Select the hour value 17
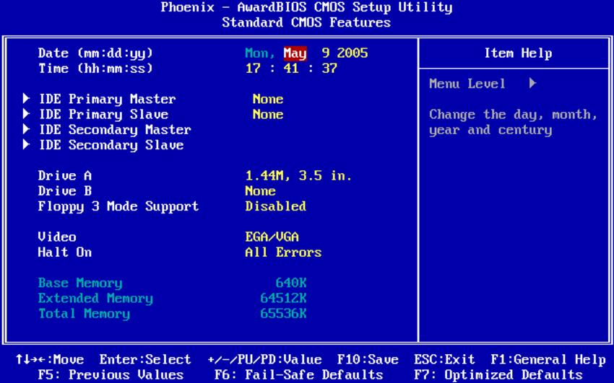614x383 pixels. point(253,69)
